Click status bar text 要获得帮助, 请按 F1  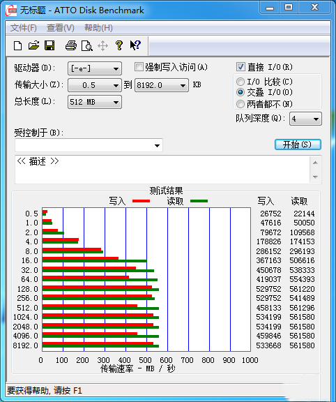pos(45,391)
